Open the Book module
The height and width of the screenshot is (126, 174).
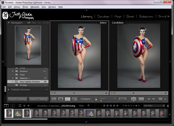coord(130,17)
